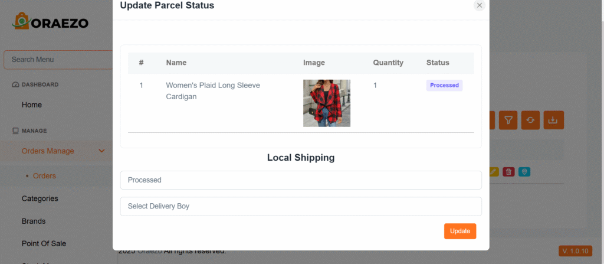Open Point Of Sale page
The image size is (604, 264).
(x=44, y=243)
